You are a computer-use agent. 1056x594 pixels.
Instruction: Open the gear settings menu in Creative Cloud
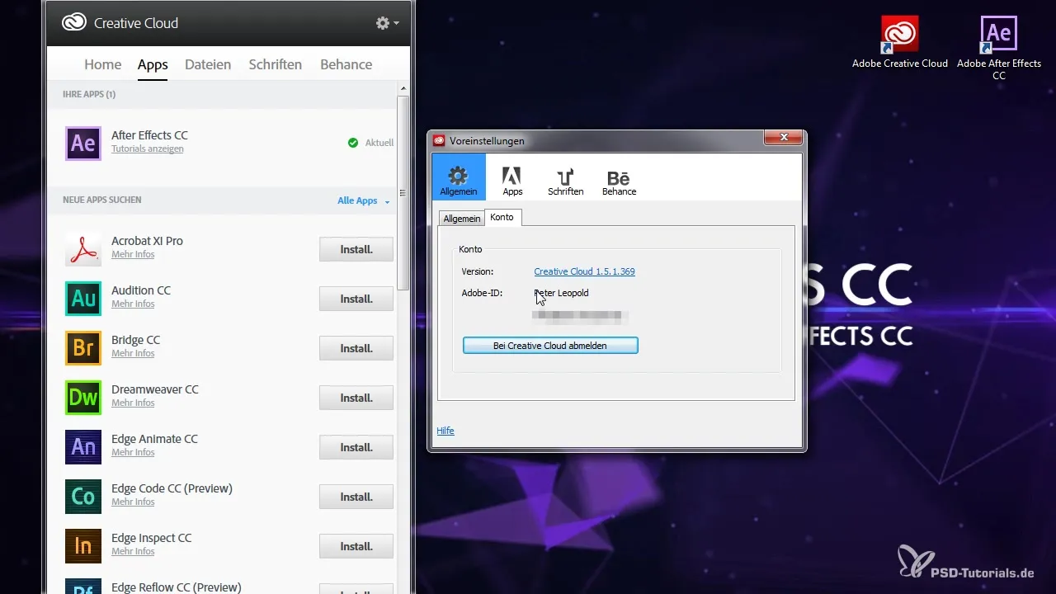point(387,23)
